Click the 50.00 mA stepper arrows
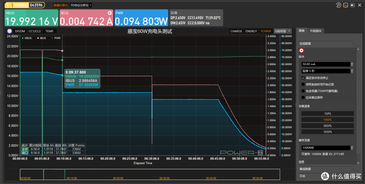Screen dimensions: 365x184 coord(352,64)
